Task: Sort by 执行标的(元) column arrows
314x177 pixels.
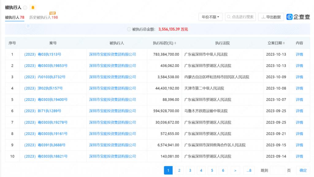Action: pos(175,43)
